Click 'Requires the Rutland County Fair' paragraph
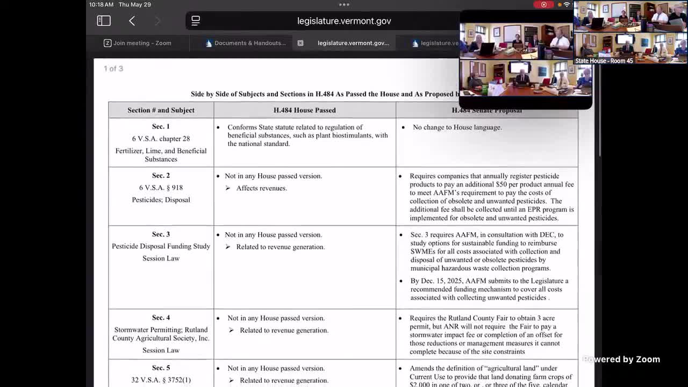This screenshot has width=688, height=387. pyautogui.click(x=486, y=335)
